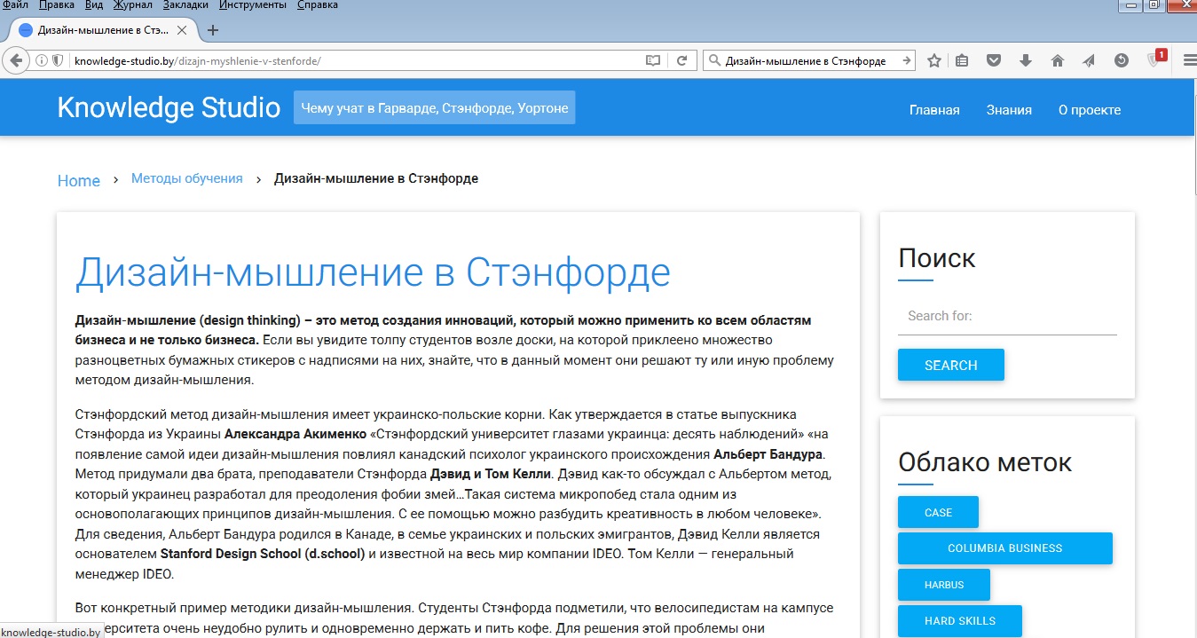Save page to Pocket
Screen dimensions: 1197x638
tap(995, 61)
